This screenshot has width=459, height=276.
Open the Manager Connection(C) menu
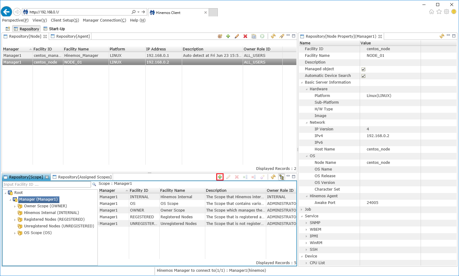104,20
